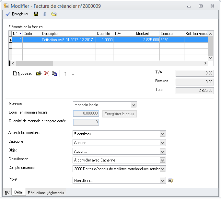221x199 pixels.
Task: Expand the Arrondir les montants dropdown
Action: 162,134
